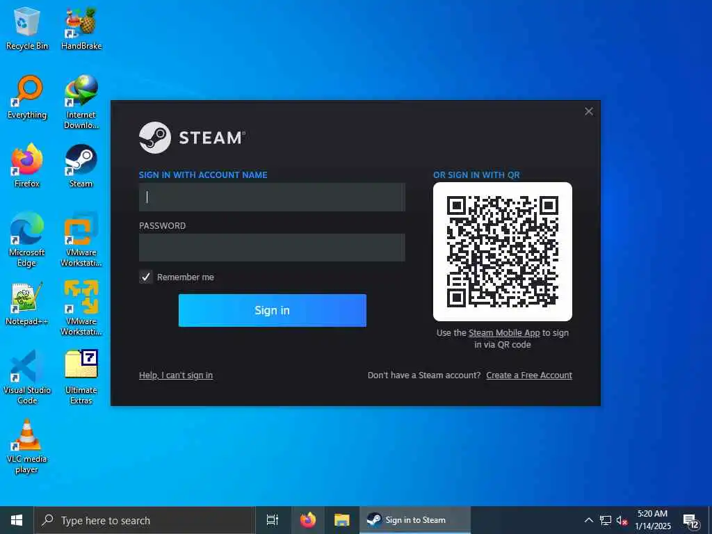Viewport: 712px width, 534px height.
Task: Show hidden system tray icons
Action: pos(588,520)
